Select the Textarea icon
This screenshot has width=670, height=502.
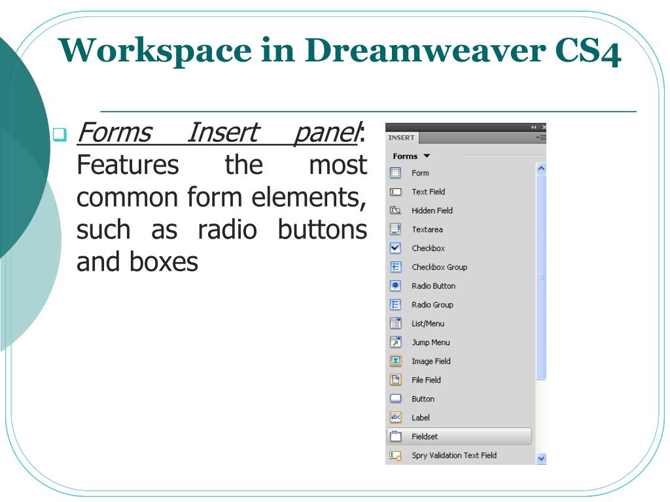(396, 229)
